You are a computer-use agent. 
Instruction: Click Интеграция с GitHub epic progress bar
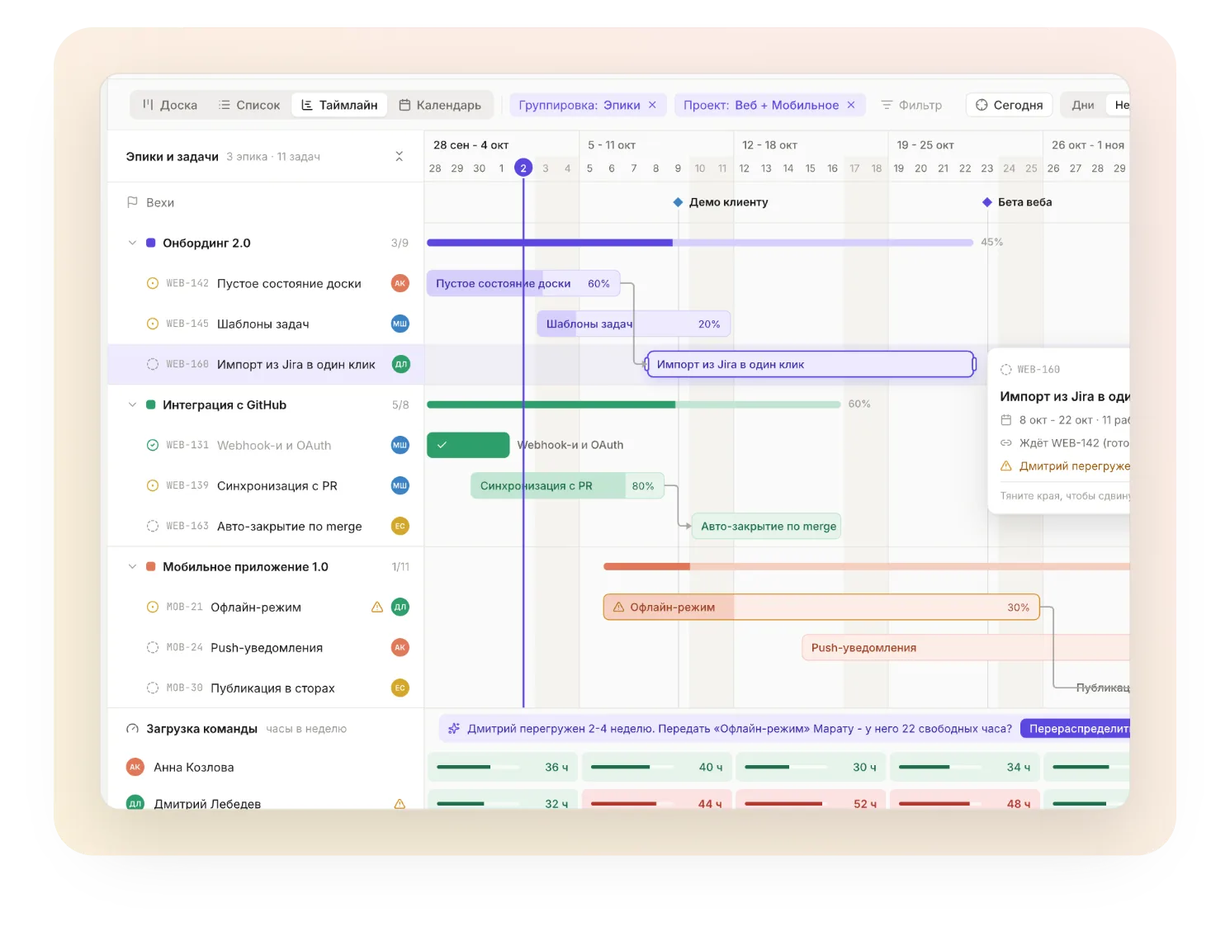pos(634,404)
